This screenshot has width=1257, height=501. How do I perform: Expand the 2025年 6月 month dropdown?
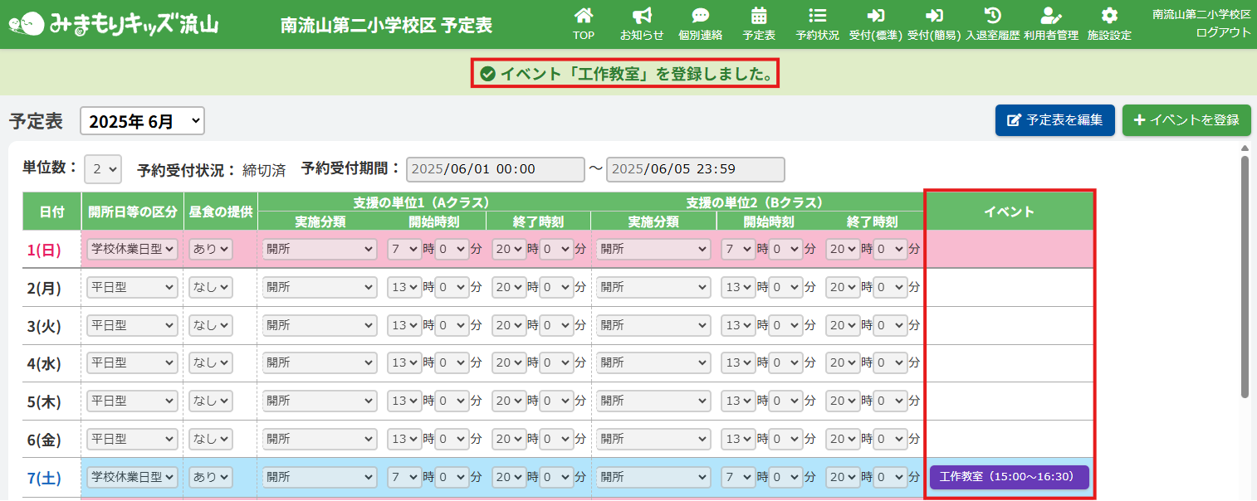[142, 121]
